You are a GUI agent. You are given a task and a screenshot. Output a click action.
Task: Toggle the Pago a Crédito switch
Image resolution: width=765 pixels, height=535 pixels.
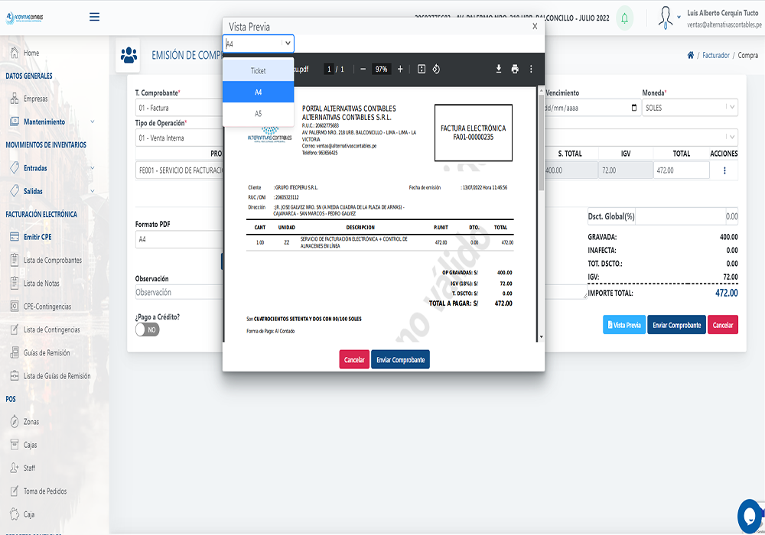(147, 329)
